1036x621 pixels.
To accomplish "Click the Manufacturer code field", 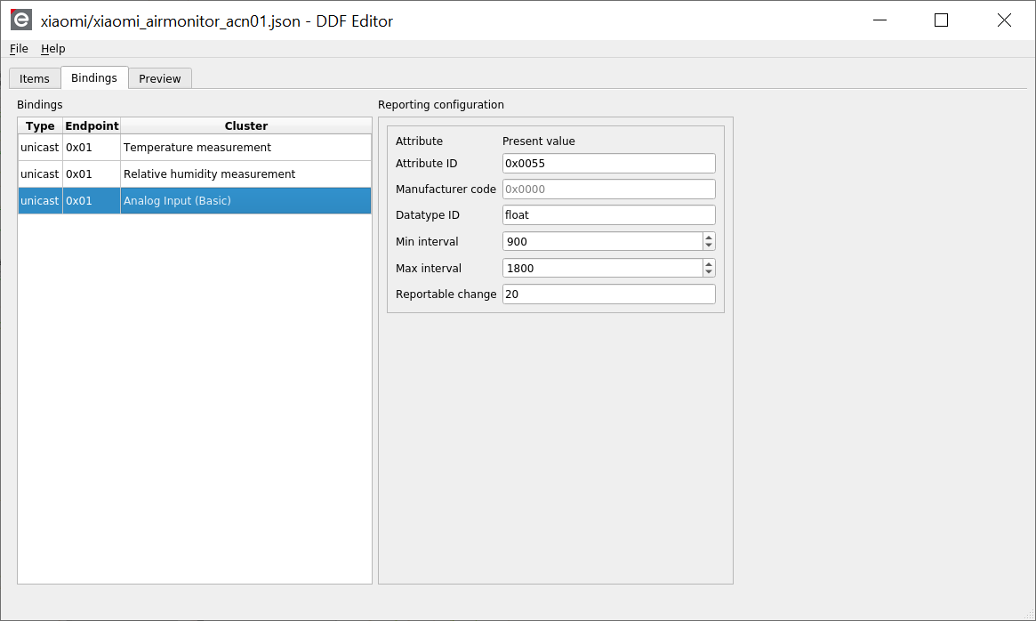I will coord(608,189).
